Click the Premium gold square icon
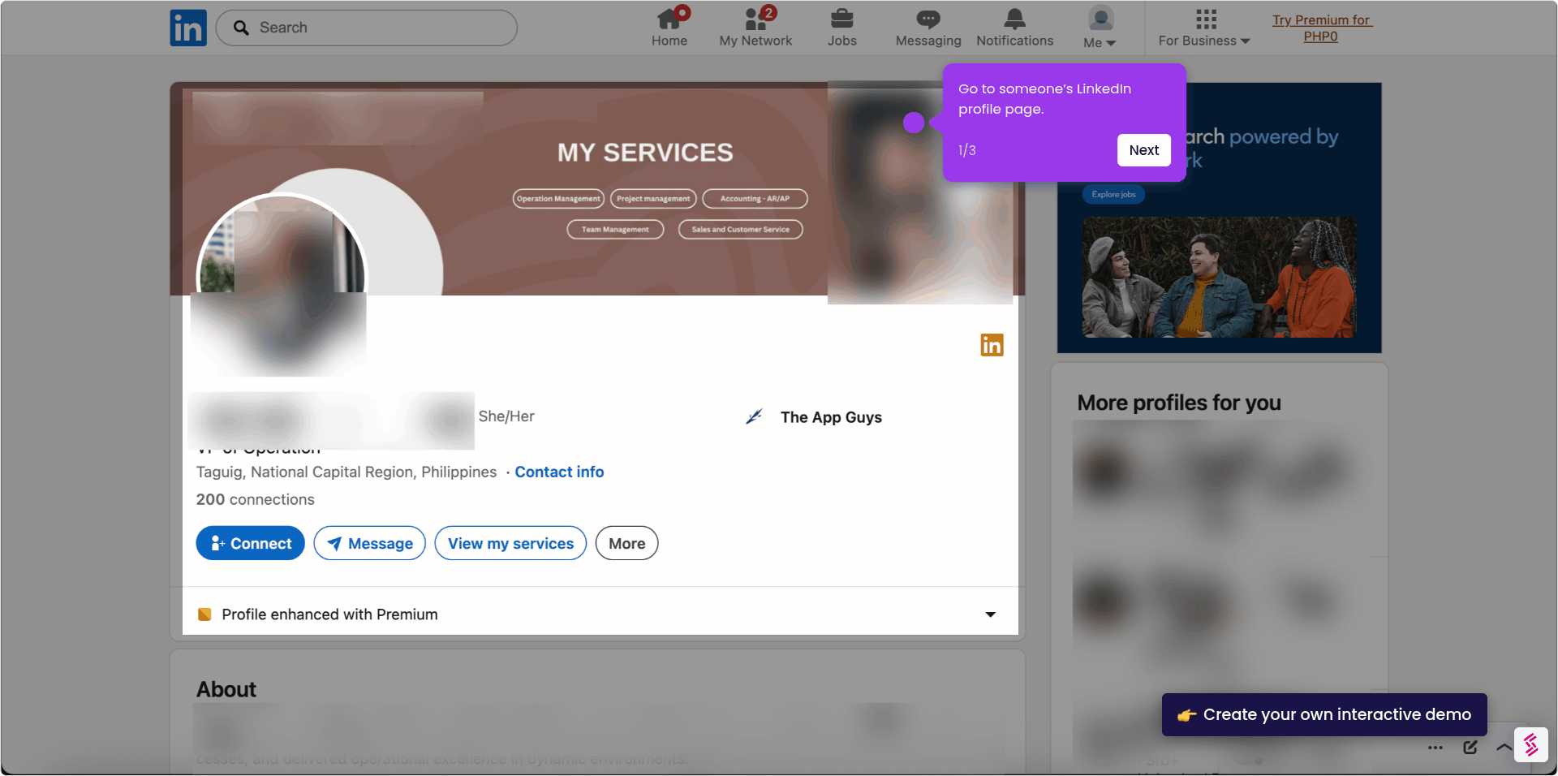Viewport: 1558px width, 776px height. coord(204,614)
